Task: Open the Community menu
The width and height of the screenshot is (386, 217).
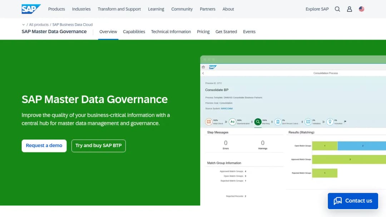Action: [x=182, y=9]
